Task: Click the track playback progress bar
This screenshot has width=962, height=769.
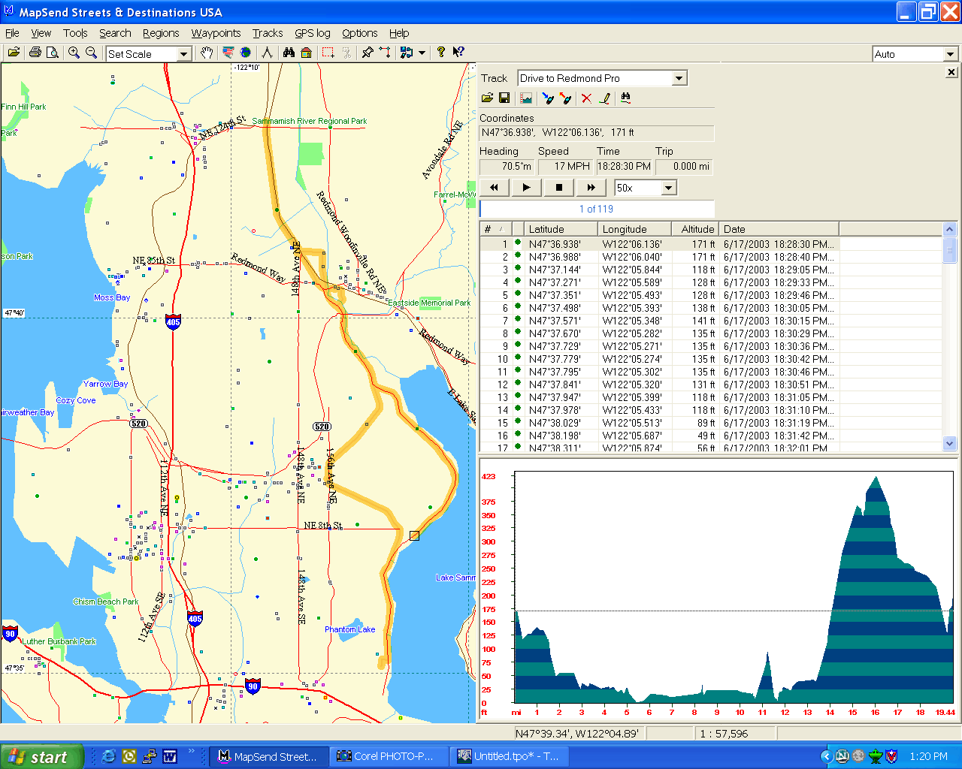Action: 597,209
